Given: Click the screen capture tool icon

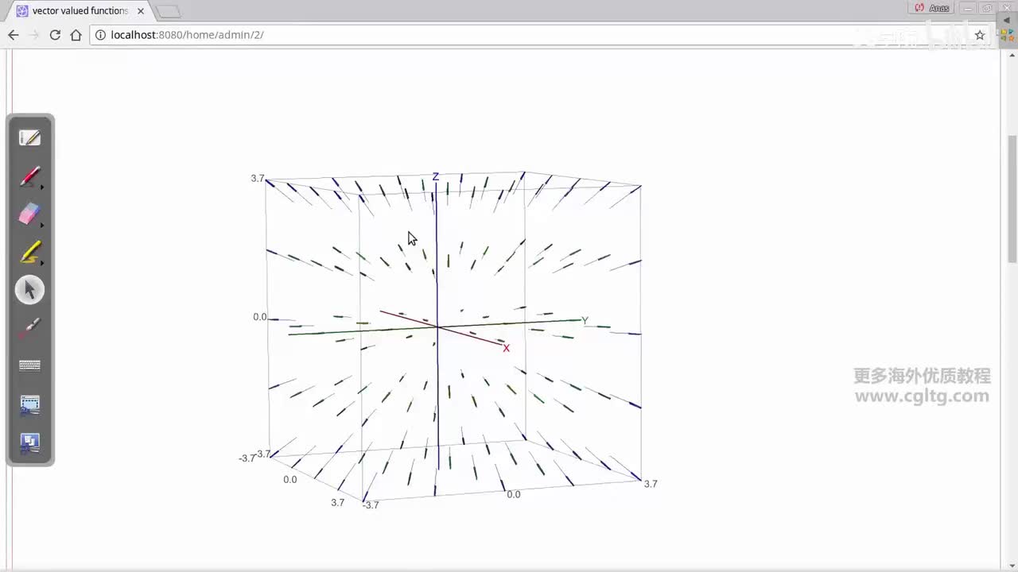Looking at the screenshot, I should click(29, 405).
